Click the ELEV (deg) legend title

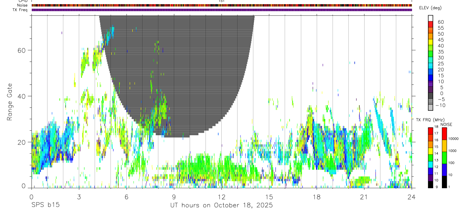[x=430, y=8]
